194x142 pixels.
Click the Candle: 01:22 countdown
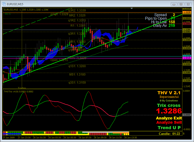coord(169,134)
